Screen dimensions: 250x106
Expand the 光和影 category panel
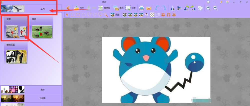pos(31,98)
